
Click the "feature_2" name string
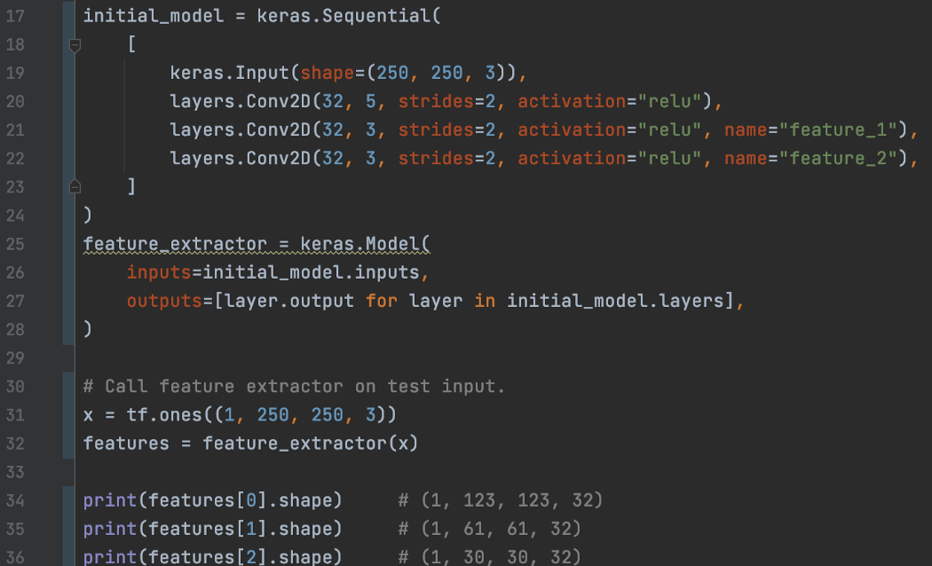click(838, 158)
